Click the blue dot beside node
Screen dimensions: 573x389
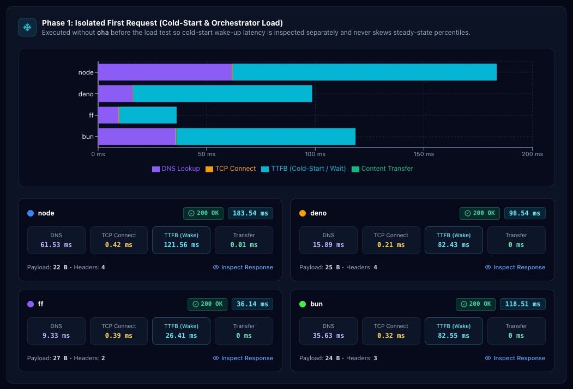[31, 213]
